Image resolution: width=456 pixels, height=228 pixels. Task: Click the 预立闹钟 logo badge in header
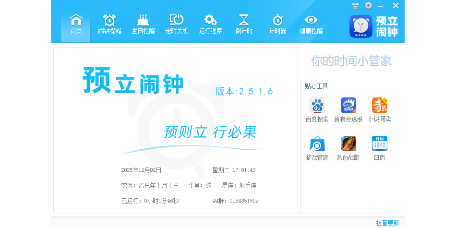click(361, 26)
